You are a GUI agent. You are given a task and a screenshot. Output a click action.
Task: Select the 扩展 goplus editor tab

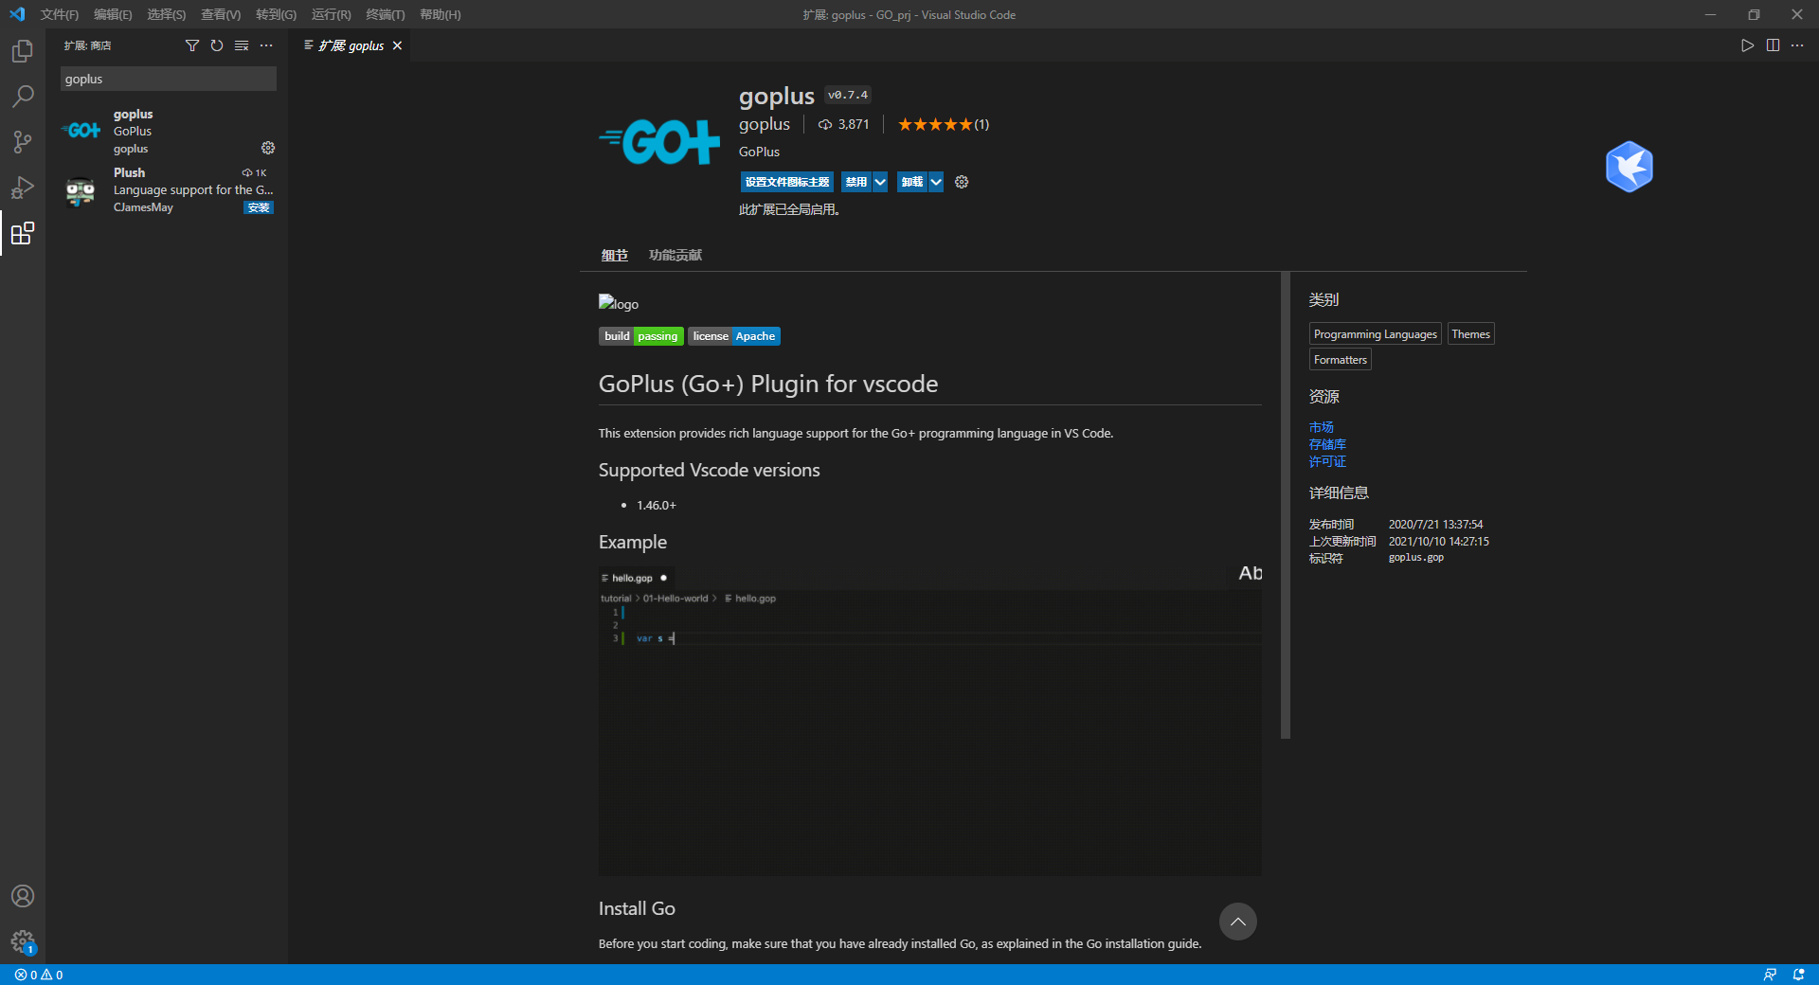point(351,45)
